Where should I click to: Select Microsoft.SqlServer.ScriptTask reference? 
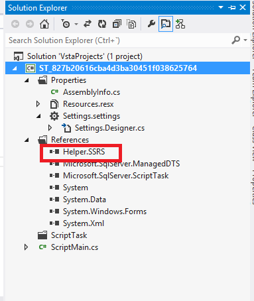(x=116, y=176)
